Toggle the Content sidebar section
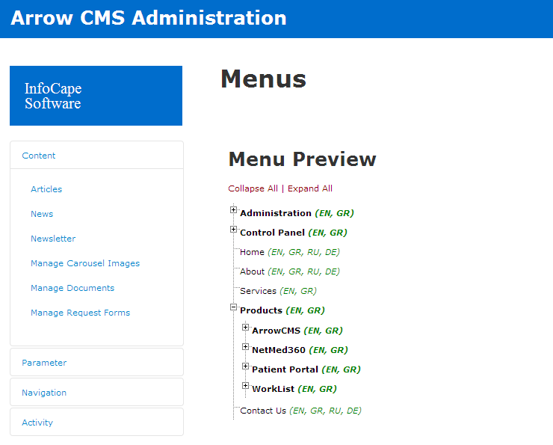 click(x=96, y=156)
